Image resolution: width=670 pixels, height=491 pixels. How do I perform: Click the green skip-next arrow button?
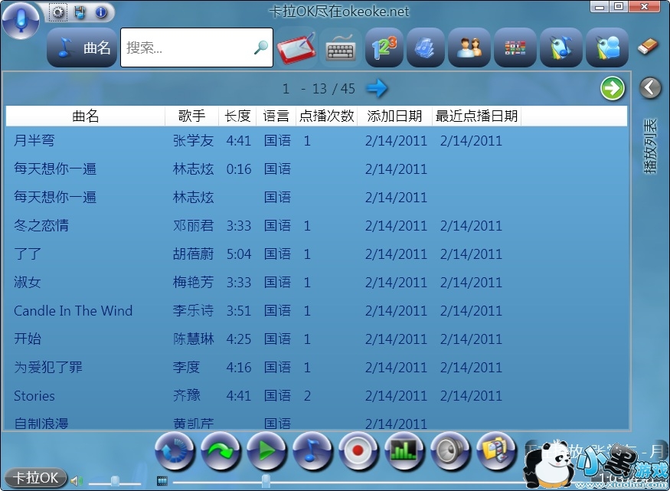221,451
